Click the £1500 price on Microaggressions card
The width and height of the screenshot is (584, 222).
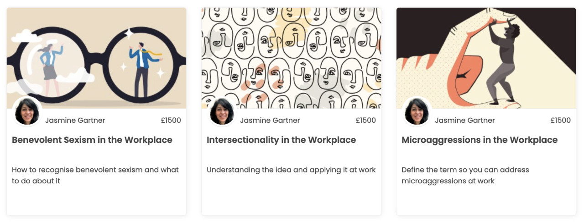560,121
